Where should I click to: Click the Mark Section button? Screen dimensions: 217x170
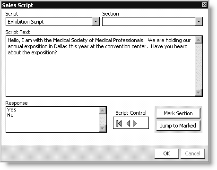click(178, 113)
